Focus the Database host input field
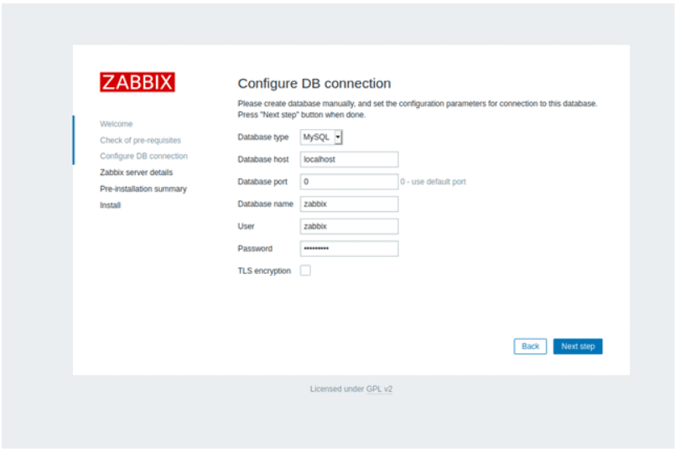675x449 pixels. coord(349,159)
